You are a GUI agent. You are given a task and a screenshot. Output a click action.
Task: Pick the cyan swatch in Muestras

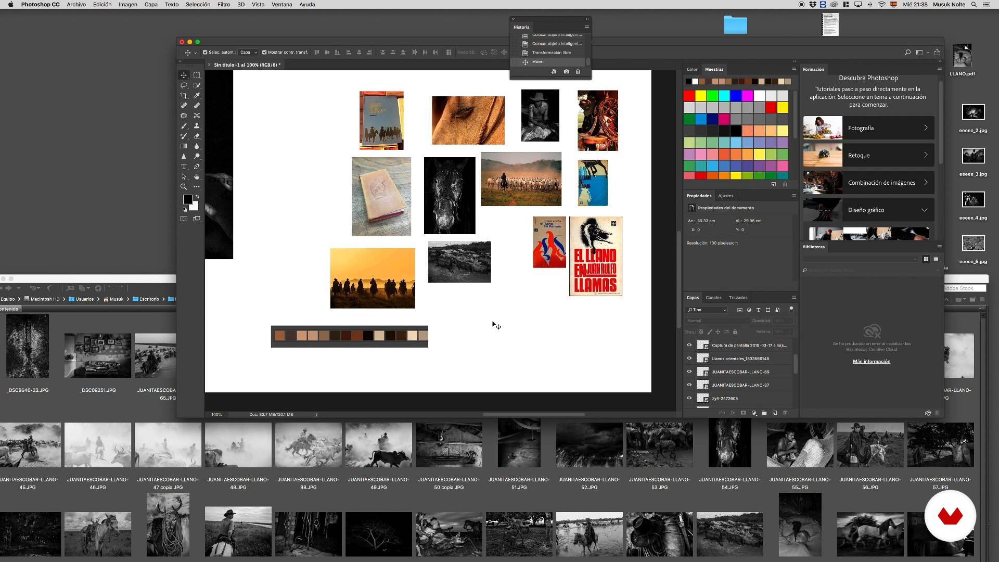724,96
